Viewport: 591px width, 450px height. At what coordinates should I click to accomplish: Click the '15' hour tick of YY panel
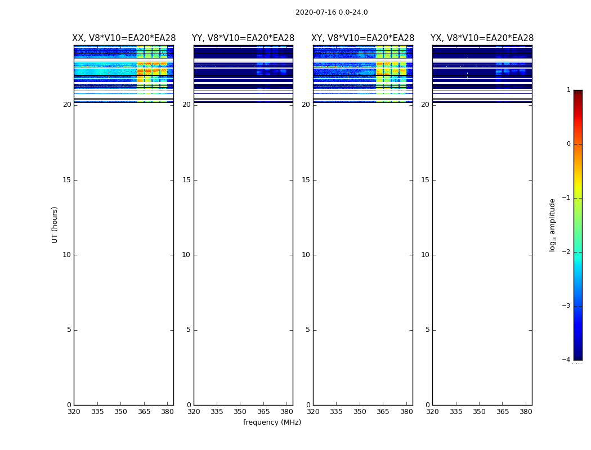(186, 180)
